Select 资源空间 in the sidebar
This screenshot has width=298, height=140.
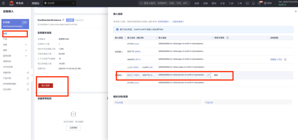[7, 62]
